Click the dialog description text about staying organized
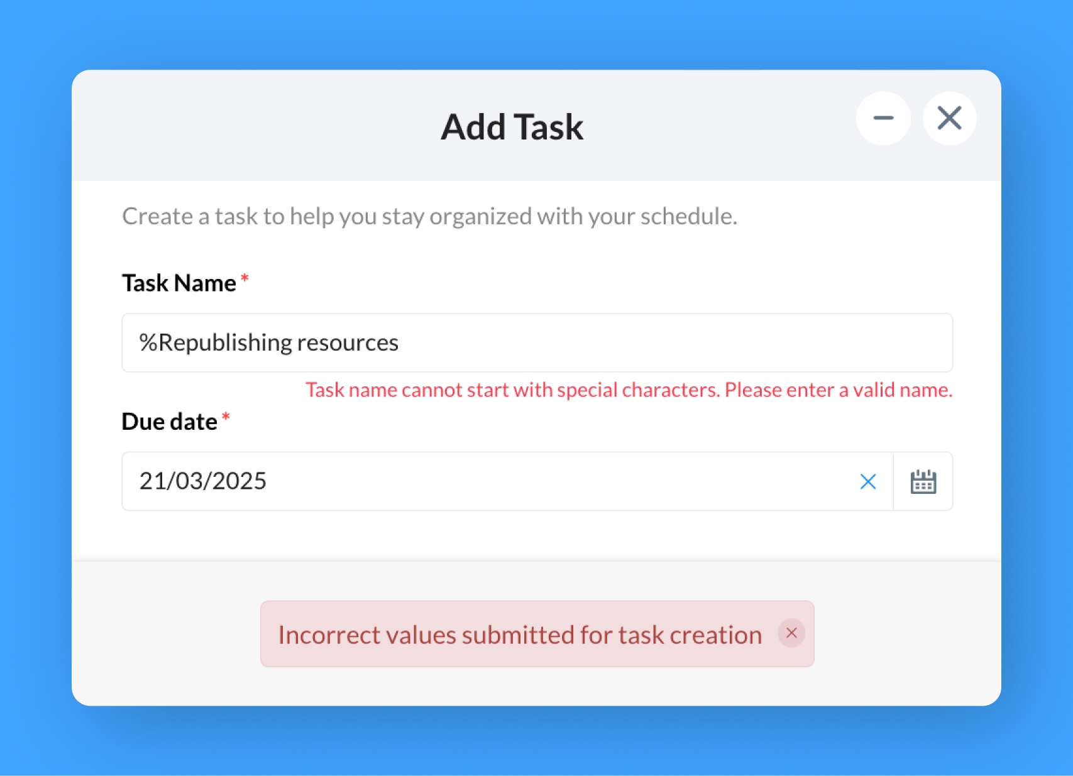 [x=429, y=216]
